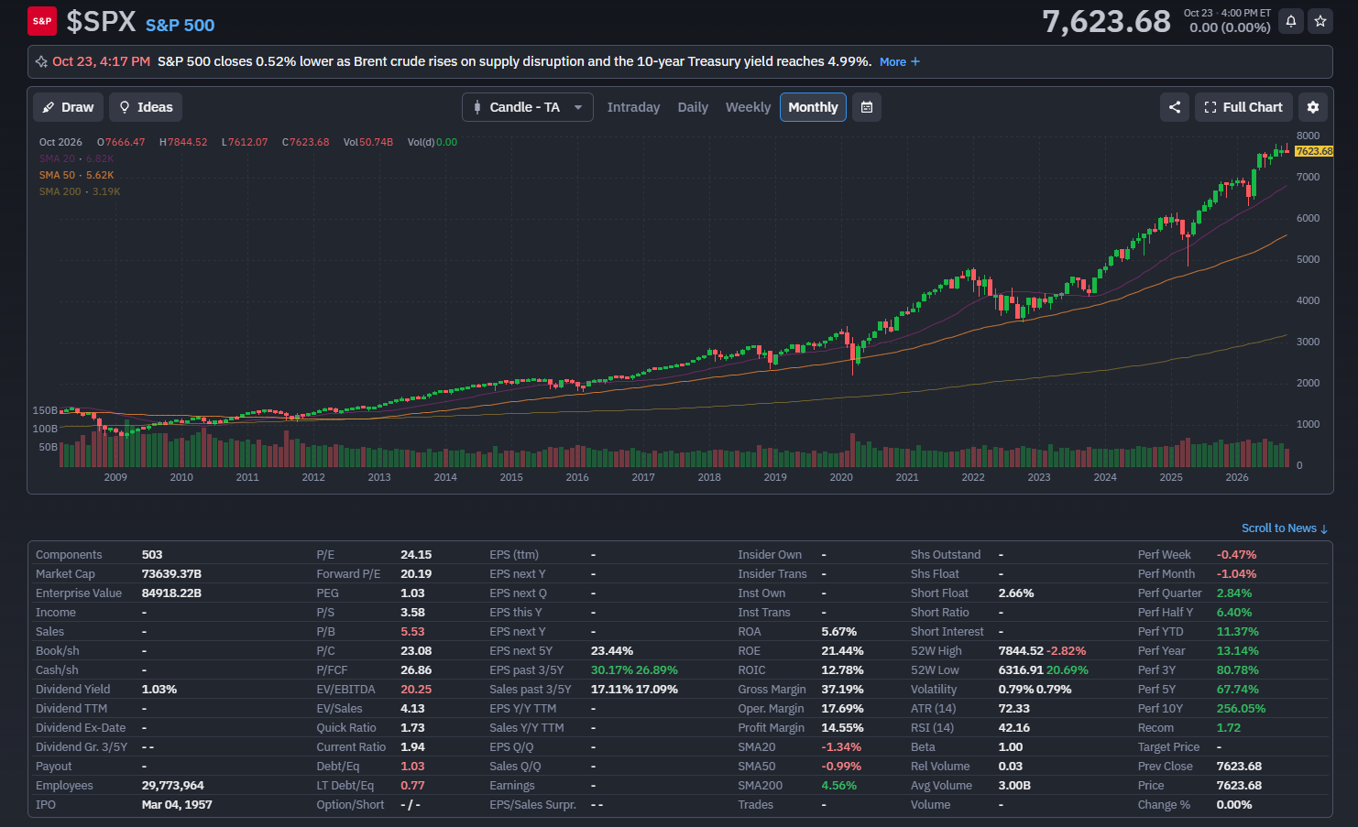Click the Perf 10Y value 256.05%
1358x827 pixels.
click(1241, 709)
